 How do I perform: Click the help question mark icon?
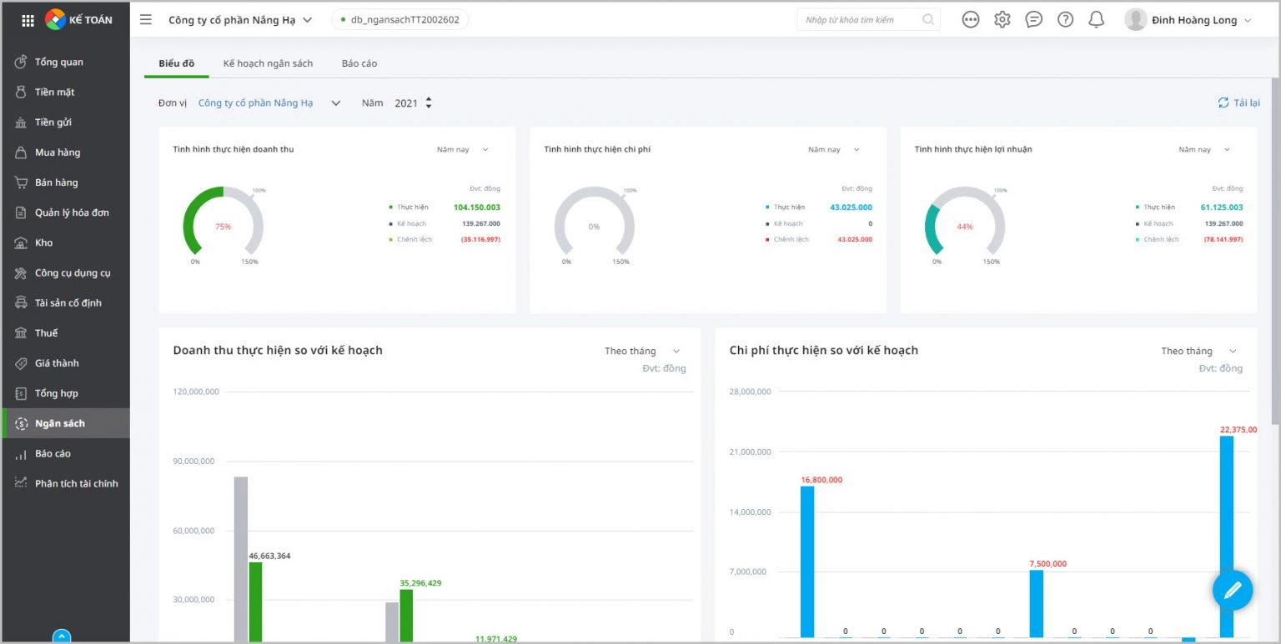tap(1065, 20)
